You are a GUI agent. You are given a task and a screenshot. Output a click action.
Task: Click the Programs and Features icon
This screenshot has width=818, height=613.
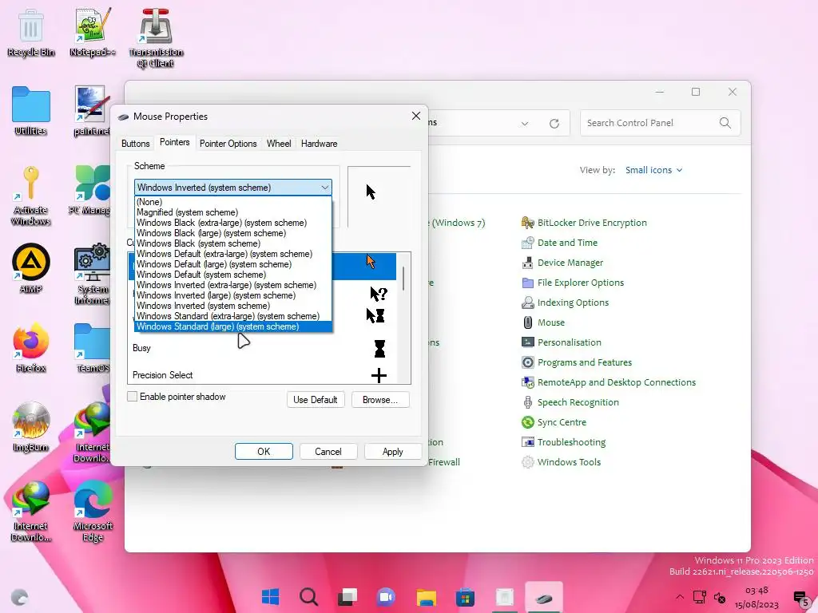[x=527, y=362]
